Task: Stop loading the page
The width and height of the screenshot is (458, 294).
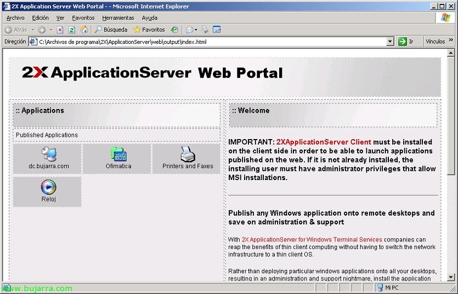Action: (x=60, y=30)
